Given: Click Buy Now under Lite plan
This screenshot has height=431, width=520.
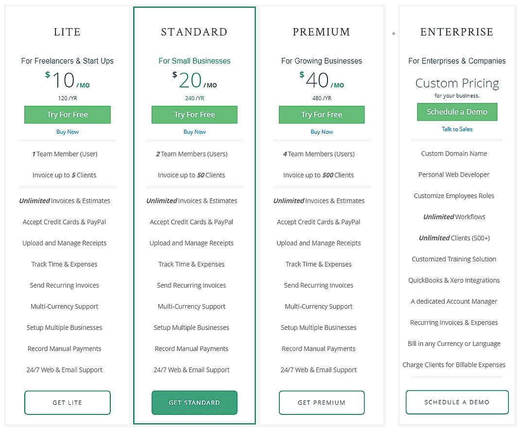Looking at the screenshot, I should click(67, 132).
